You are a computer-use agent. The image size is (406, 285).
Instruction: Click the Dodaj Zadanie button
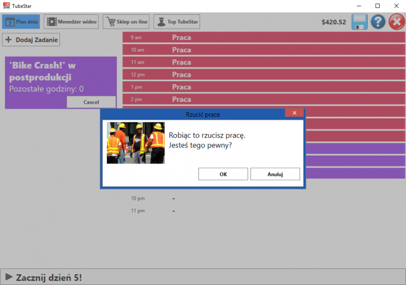click(x=31, y=39)
